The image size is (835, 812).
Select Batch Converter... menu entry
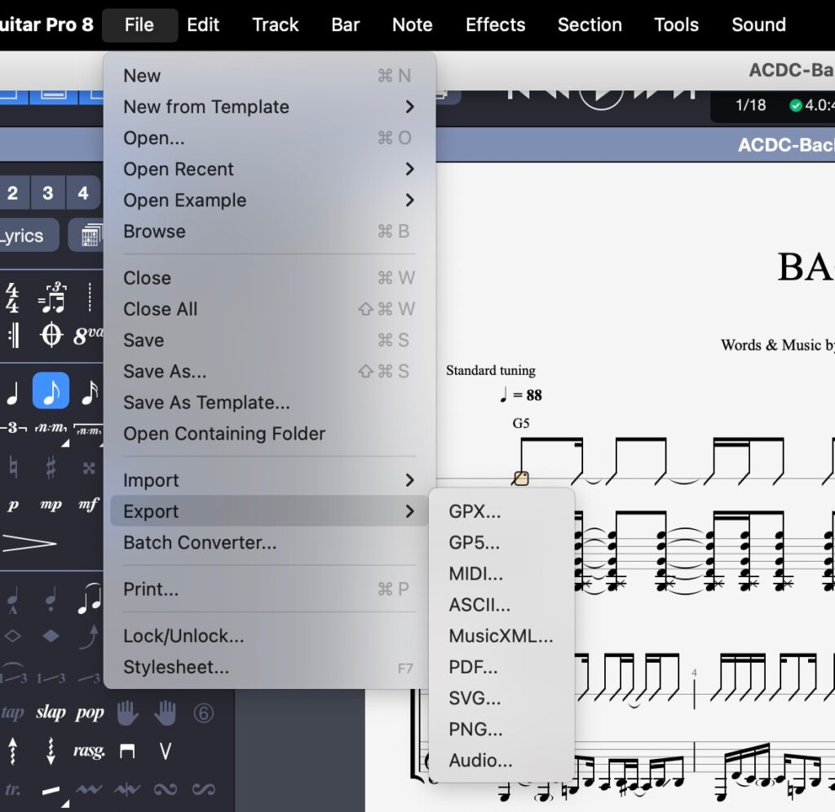(x=200, y=543)
